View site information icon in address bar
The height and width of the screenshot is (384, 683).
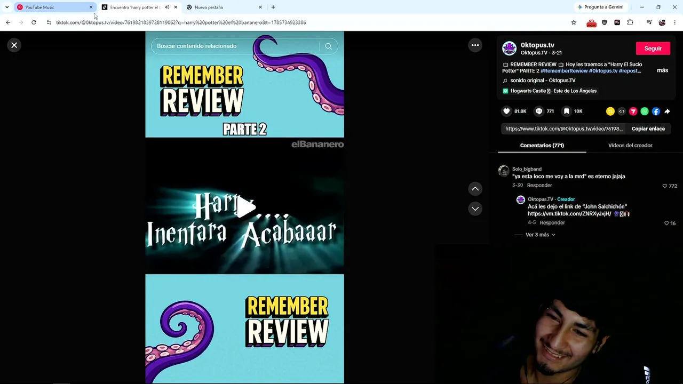click(x=49, y=22)
